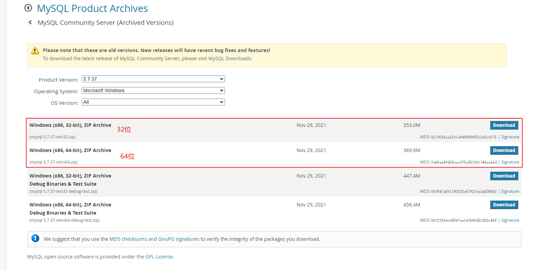The image size is (537, 270).
Task: Open Signature link for win32-debug-test.zip
Action: click(x=510, y=191)
